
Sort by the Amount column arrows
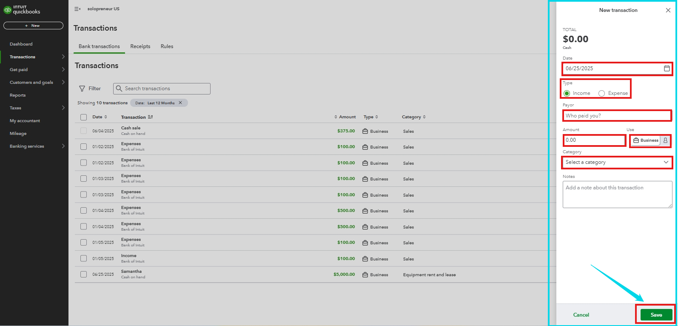336,117
